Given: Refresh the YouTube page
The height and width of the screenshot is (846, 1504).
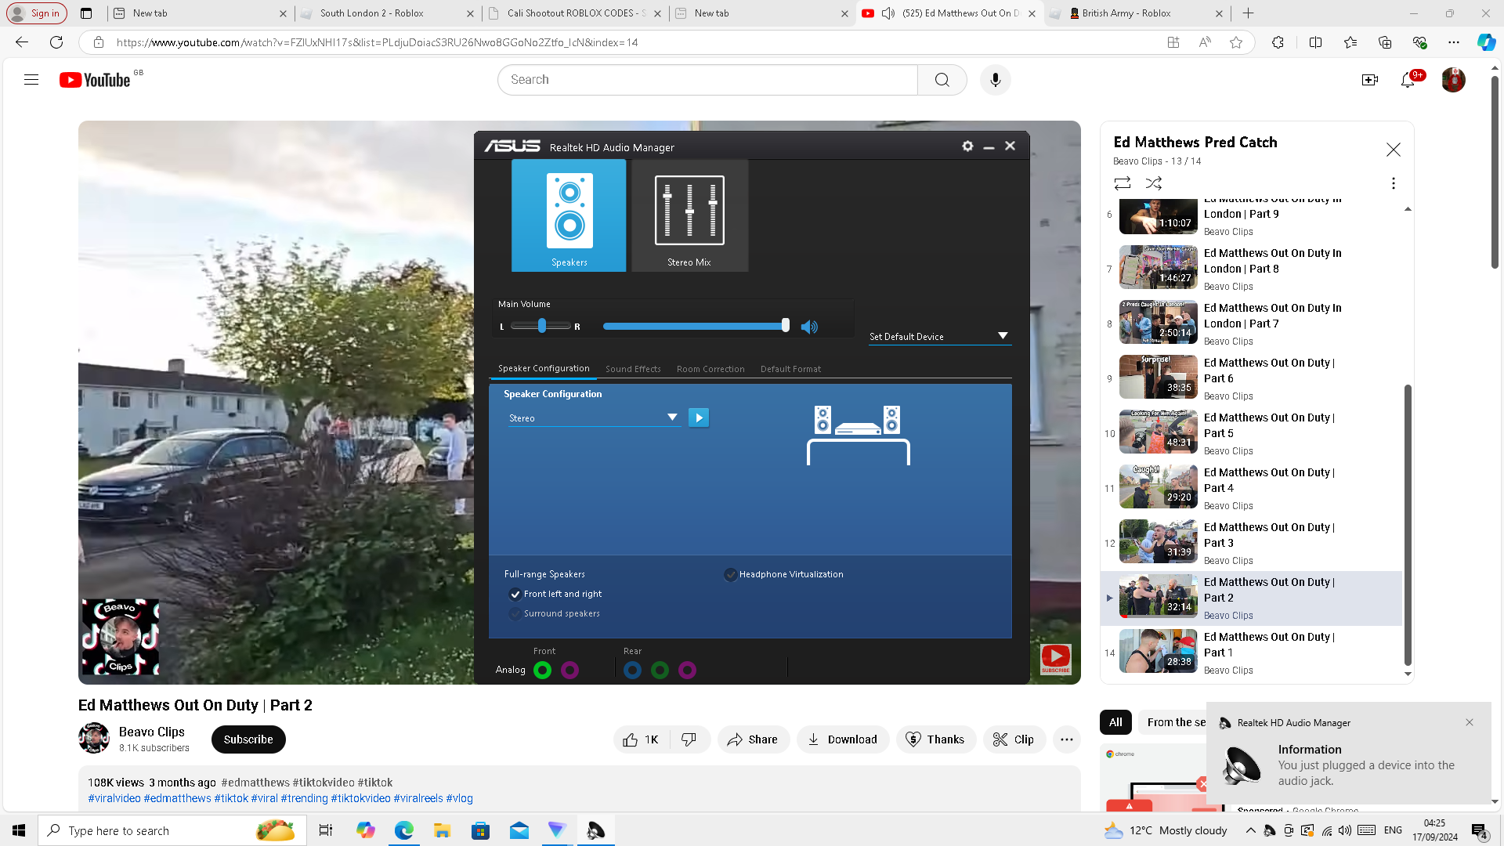Looking at the screenshot, I should tap(56, 42).
